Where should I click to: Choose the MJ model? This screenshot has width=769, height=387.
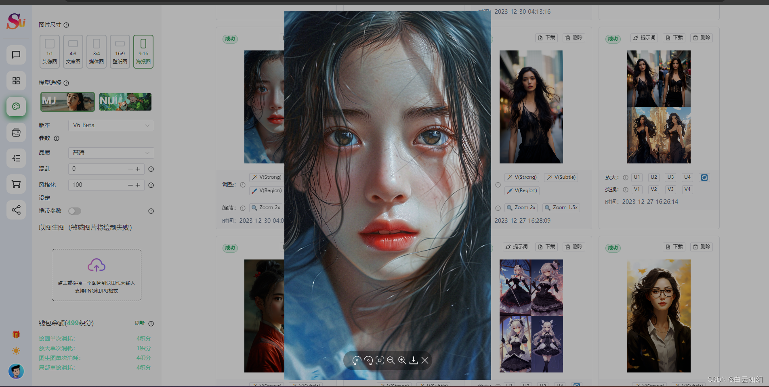67,102
